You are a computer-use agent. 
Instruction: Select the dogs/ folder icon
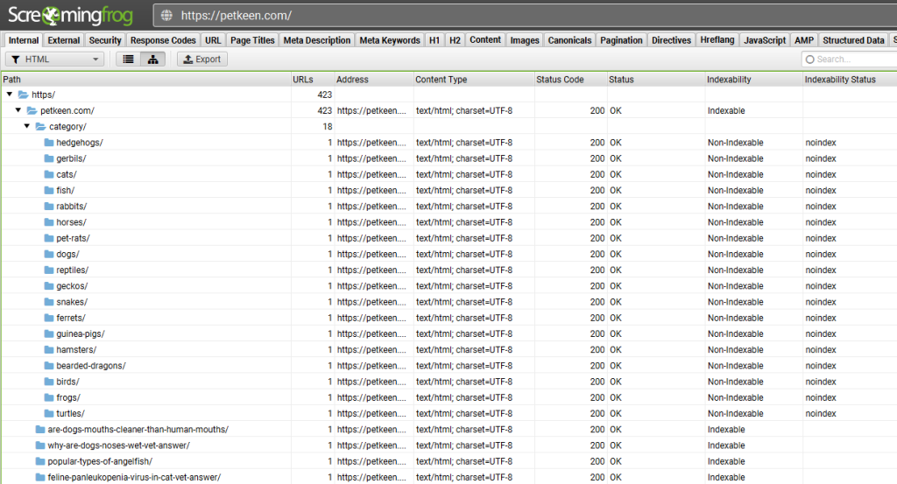tap(49, 255)
